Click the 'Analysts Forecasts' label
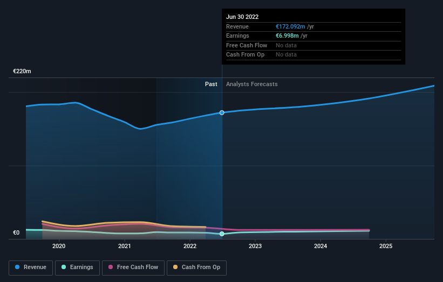The width and height of the screenshot is (443, 282). coord(252,84)
